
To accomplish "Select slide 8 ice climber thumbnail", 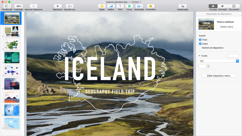I will tap(12, 110).
